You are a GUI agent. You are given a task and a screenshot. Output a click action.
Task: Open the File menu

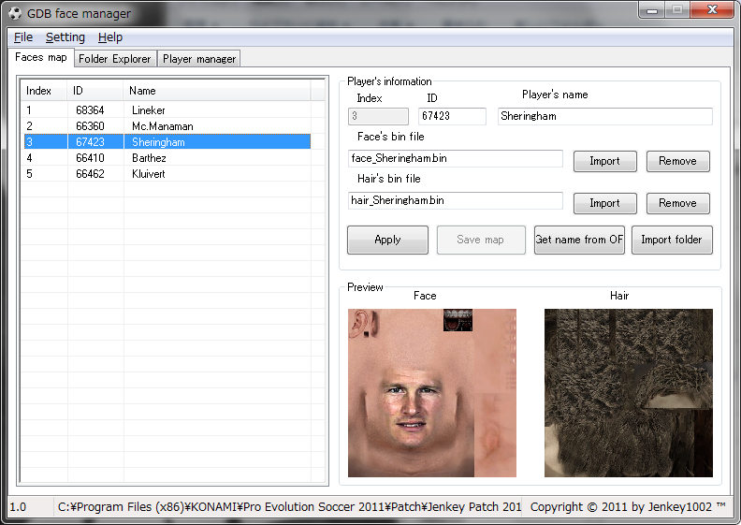(x=23, y=37)
